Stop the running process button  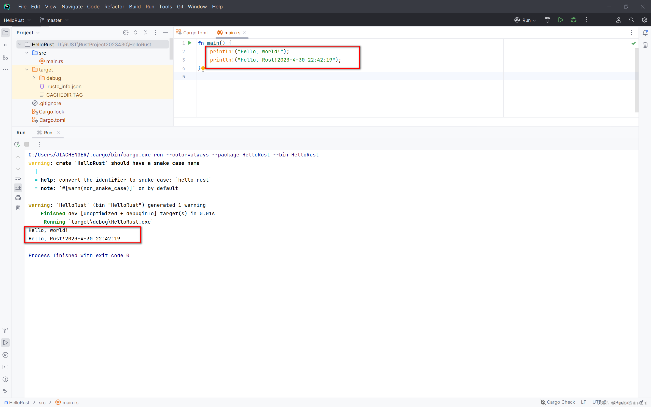click(27, 144)
